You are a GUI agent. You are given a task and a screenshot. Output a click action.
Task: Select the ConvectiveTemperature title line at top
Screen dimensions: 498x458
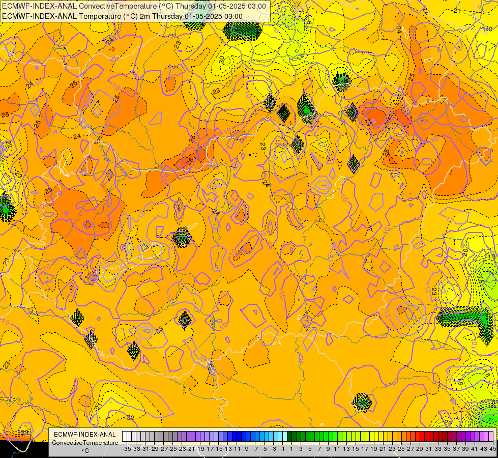pos(134,6)
